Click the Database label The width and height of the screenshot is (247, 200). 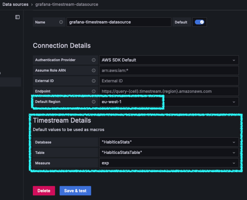point(43,142)
